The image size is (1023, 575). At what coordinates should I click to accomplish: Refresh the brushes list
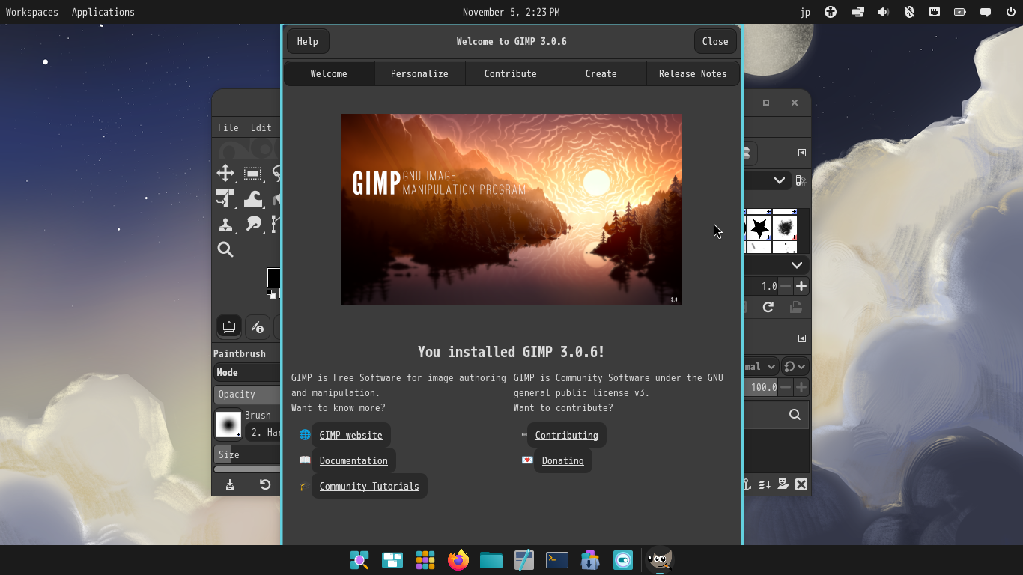coord(768,307)
